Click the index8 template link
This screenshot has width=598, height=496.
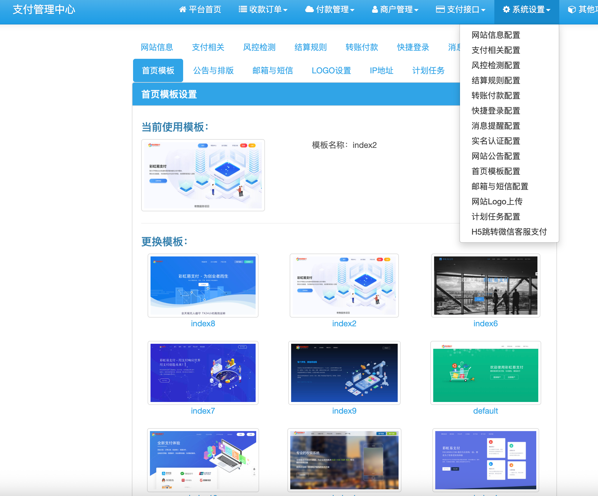pyautogui.click(x=203, y=323)
